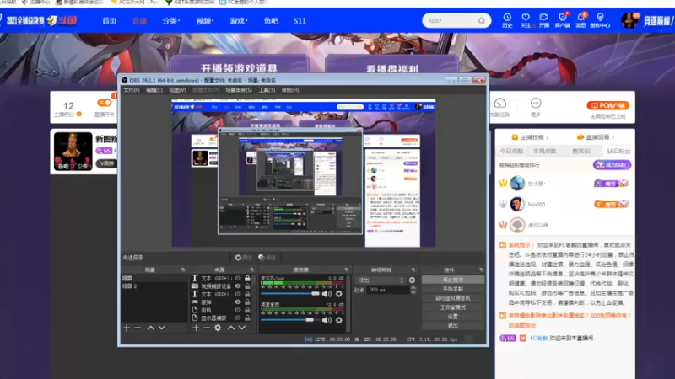This screenshot has height=379, width=675.
Task: Open the 关注 heart icon on Douyu
Action: click(x=526, y=20)
